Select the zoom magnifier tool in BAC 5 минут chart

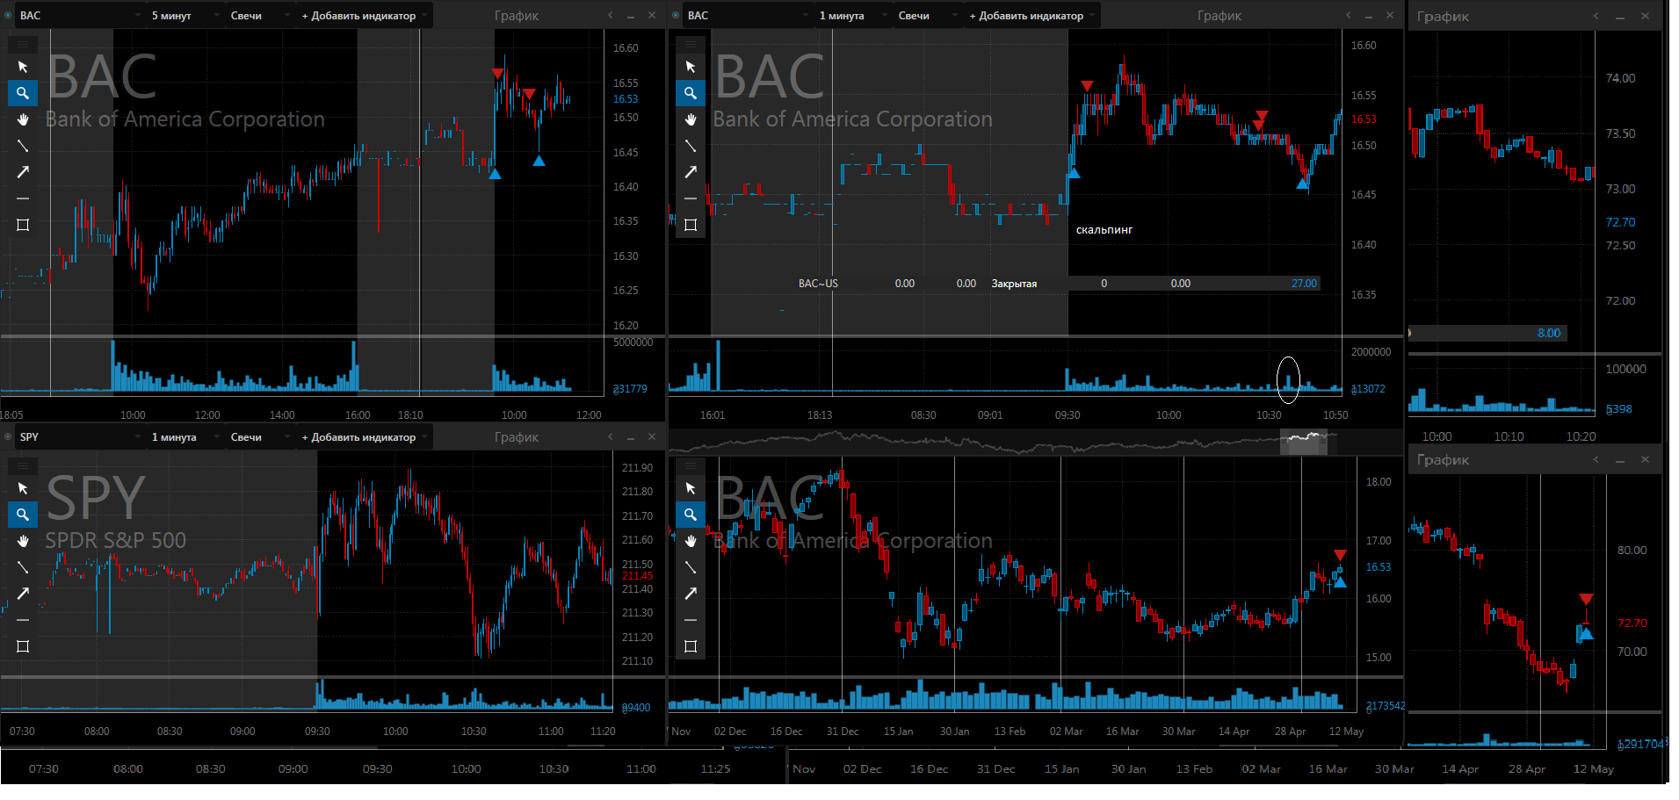tap(23, 93)
